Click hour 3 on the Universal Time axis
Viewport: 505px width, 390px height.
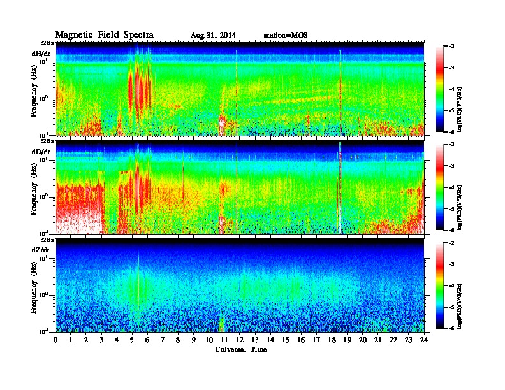(x=102, y=340)
